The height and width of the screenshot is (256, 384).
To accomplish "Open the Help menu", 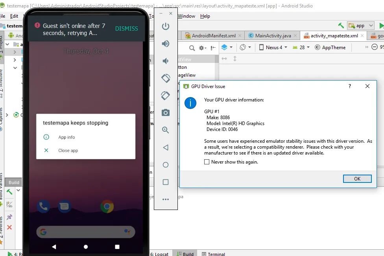I will (x=205, y=16).
